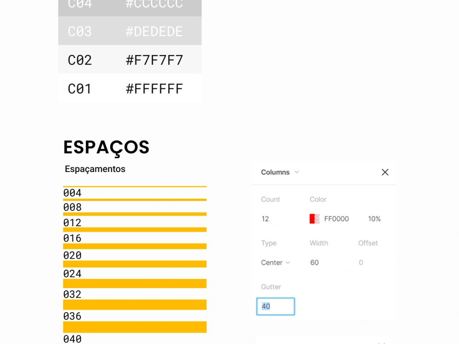Click the C03 #DEDEDE gray swatch

pos(130,31)
